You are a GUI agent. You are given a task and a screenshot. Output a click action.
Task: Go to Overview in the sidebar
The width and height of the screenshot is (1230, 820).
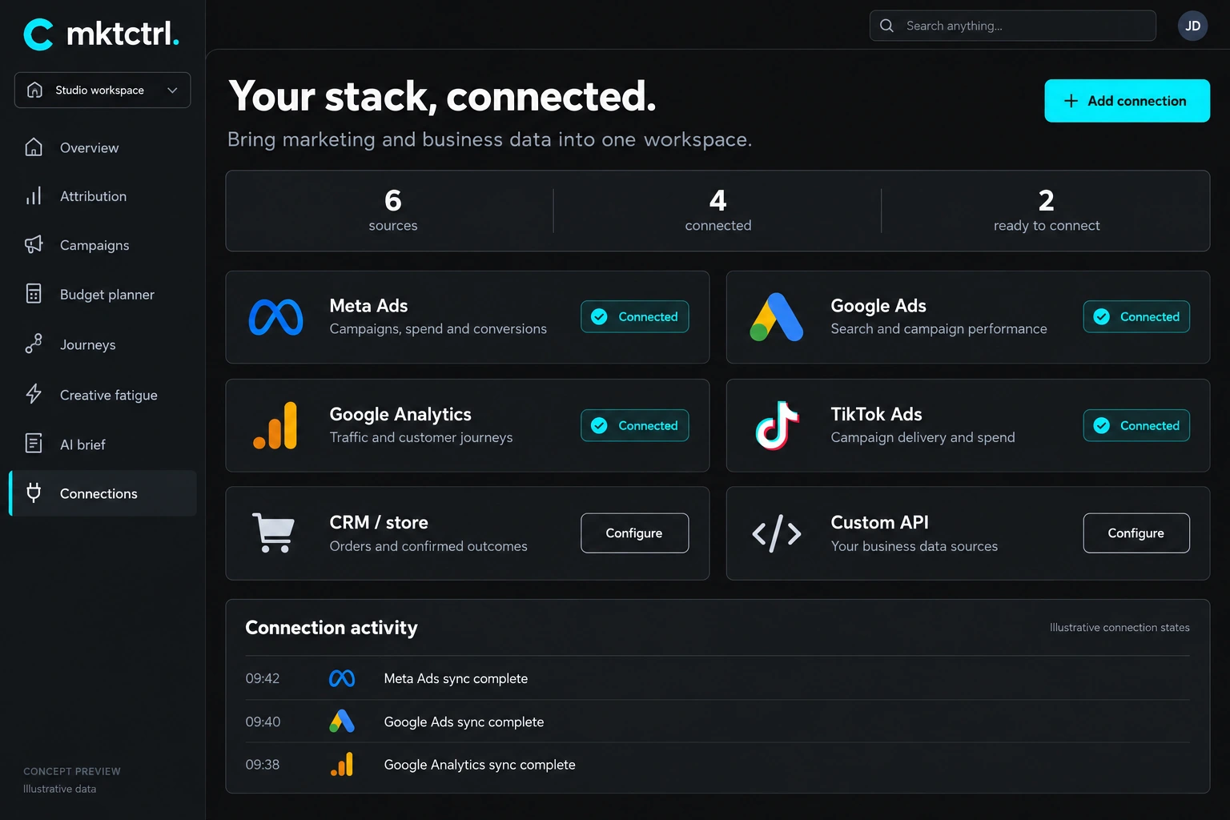pos(102,147)
